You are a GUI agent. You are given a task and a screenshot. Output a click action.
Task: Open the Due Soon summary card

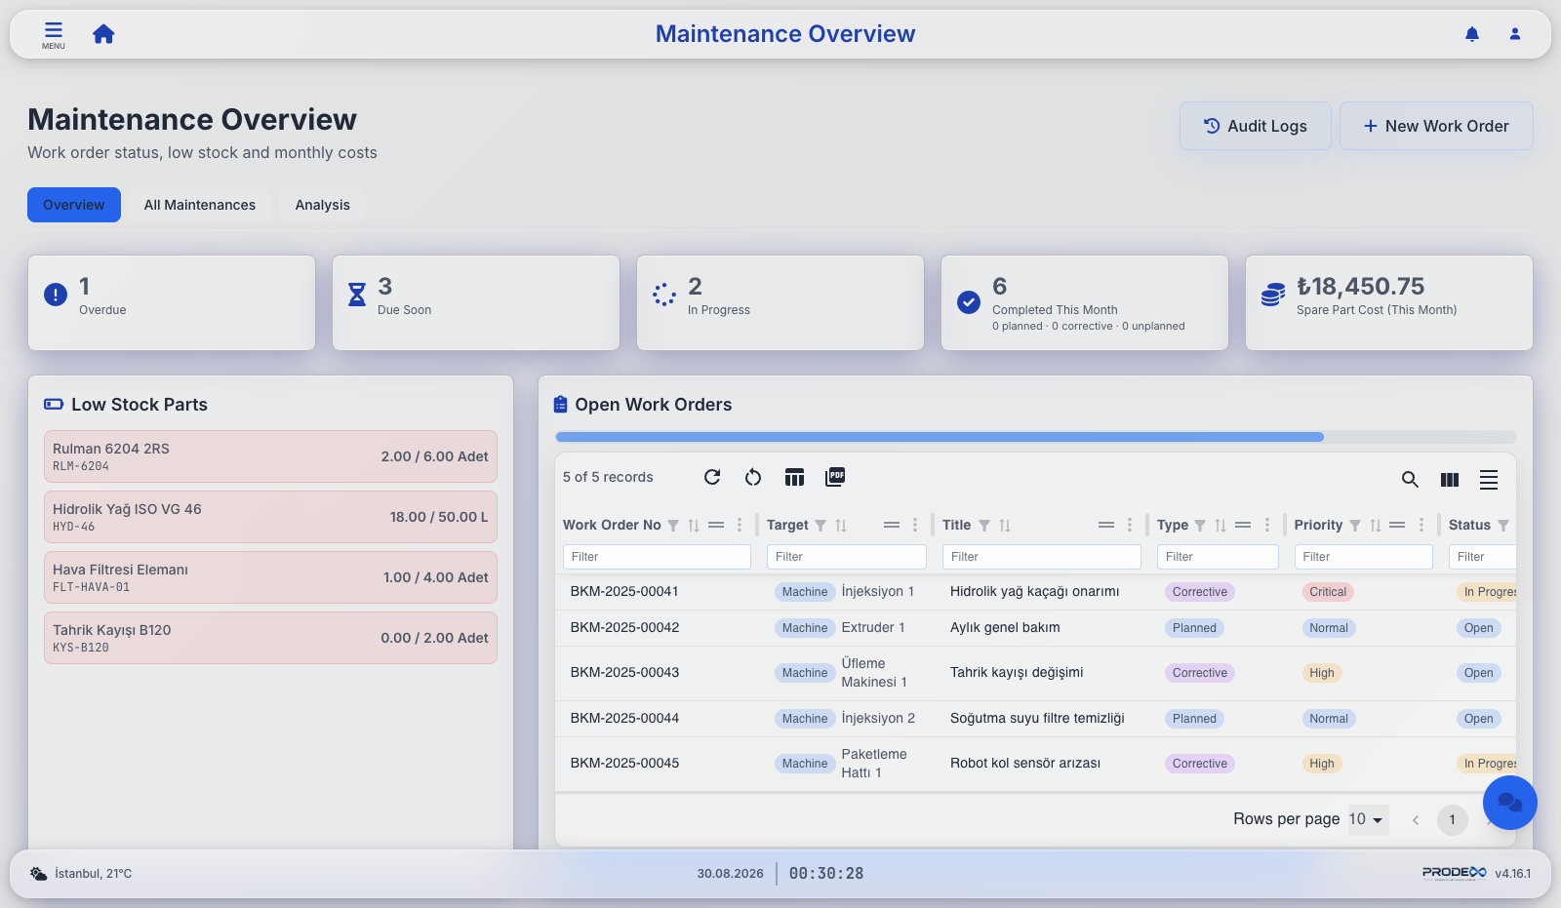pos(476,302)
